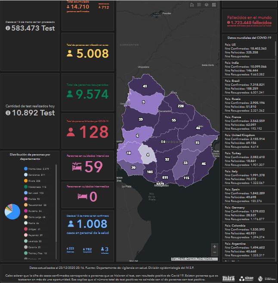Click the Mira logo in footer
The image size is (278, 283).
point(229,278)
